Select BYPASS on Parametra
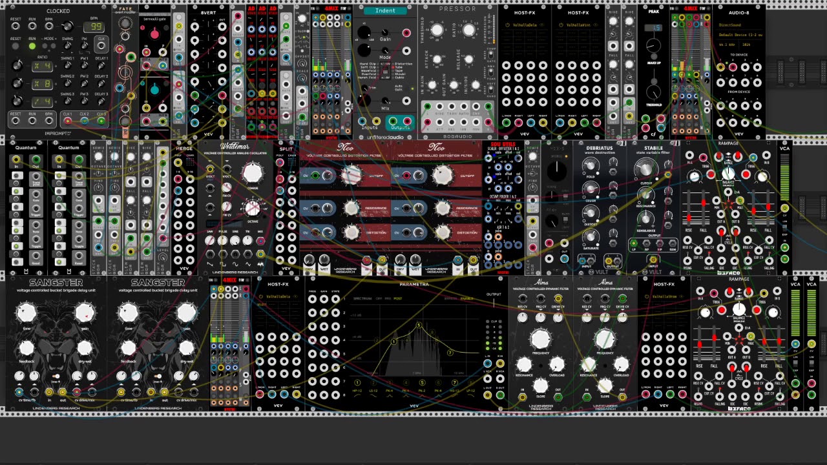This screenshot has height=465, width=827. 451,298
